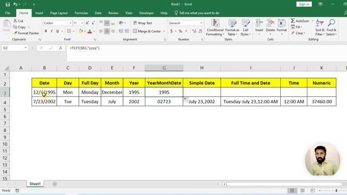Open Merge & Center dropdown arrow
This screenshot has width=347, height=195.
pos(164,31)
